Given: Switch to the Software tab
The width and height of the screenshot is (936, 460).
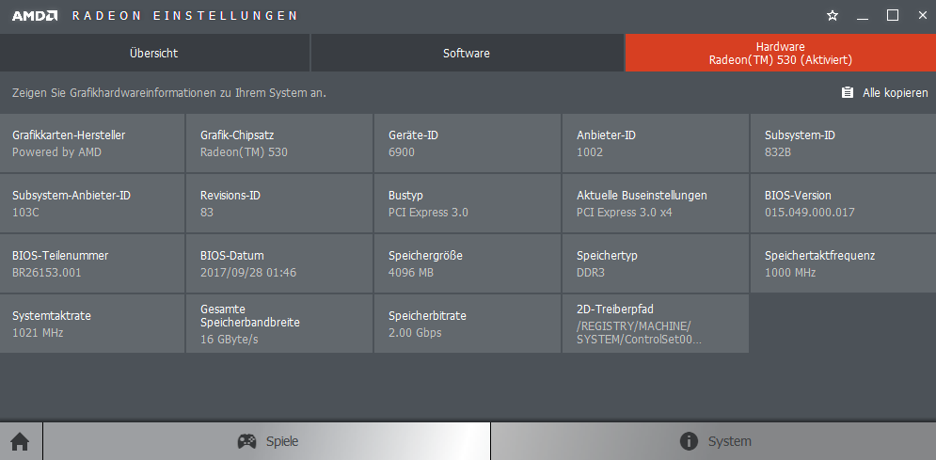Looking at the screenshot, I should (x=467, y=53).
